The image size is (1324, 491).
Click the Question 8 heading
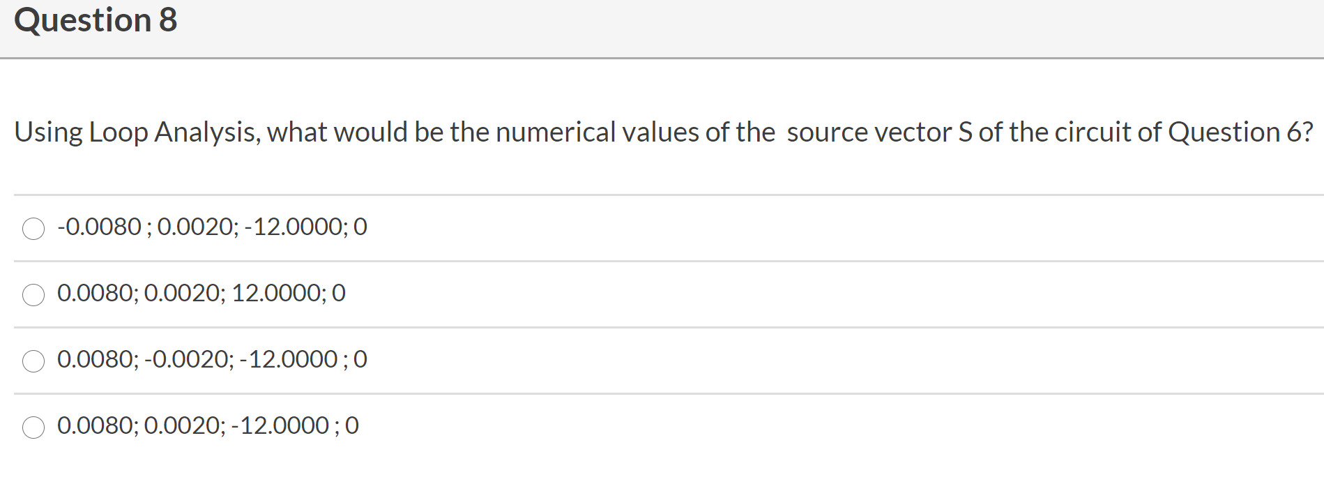96,20
